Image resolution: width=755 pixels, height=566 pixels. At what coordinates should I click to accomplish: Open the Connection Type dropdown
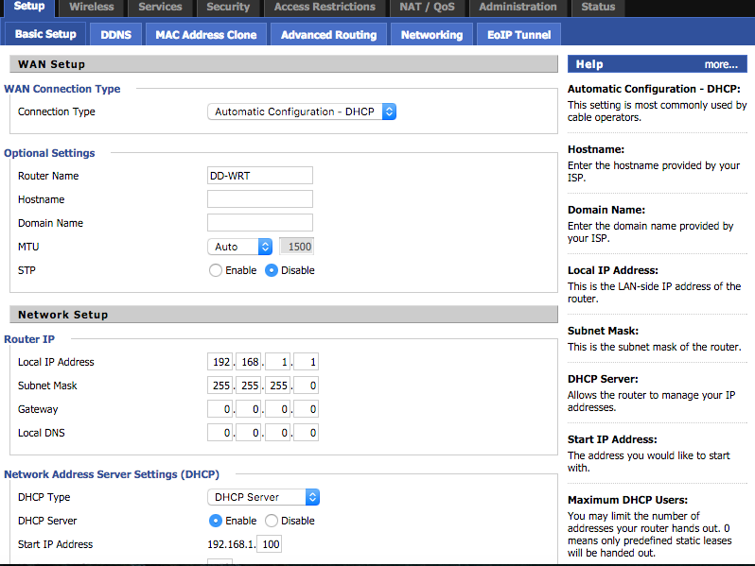[x=302, y=111]
